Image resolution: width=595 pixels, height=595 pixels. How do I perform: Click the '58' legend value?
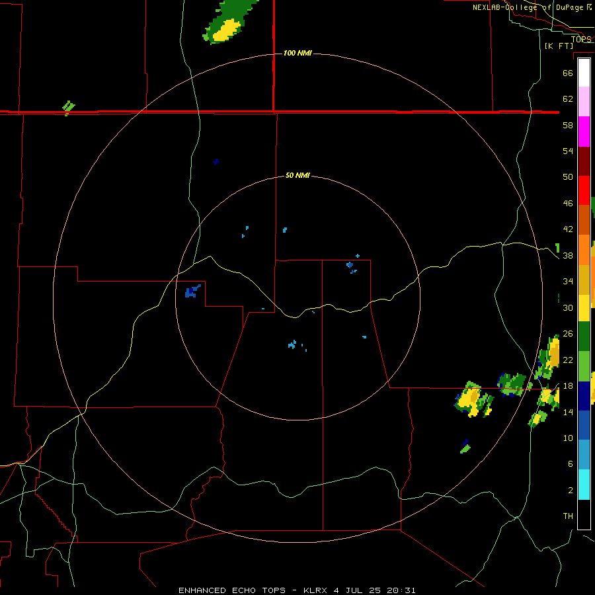[x=568, y=125]
